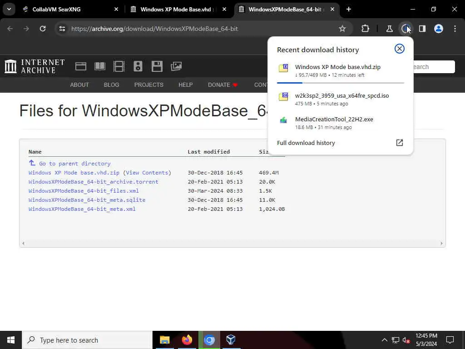The image size is (465, 349).
Task: Show hidden system tray icons
Action: click(x=384, y=340)
